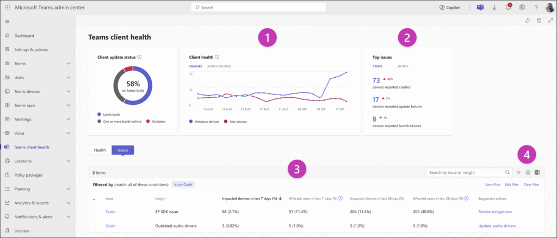Screen dimensions: 557x238
Task: Open the help question mark icon
Action: (x=536, y=7)
